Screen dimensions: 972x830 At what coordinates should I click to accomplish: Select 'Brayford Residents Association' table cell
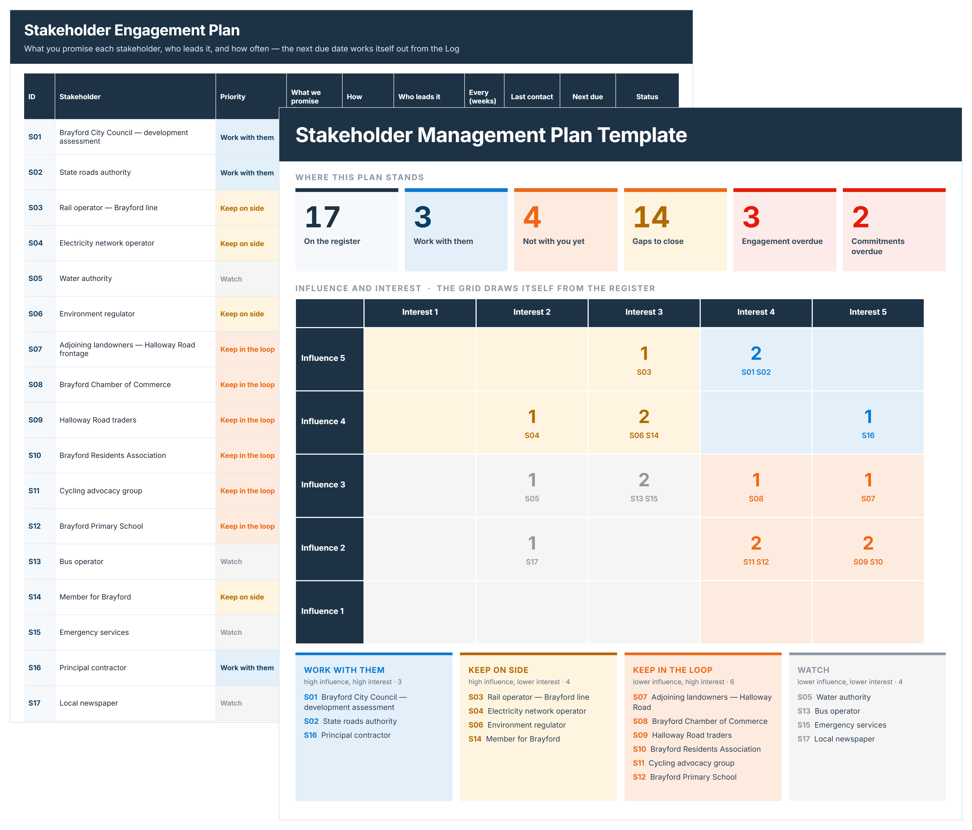tap(135, 455)
